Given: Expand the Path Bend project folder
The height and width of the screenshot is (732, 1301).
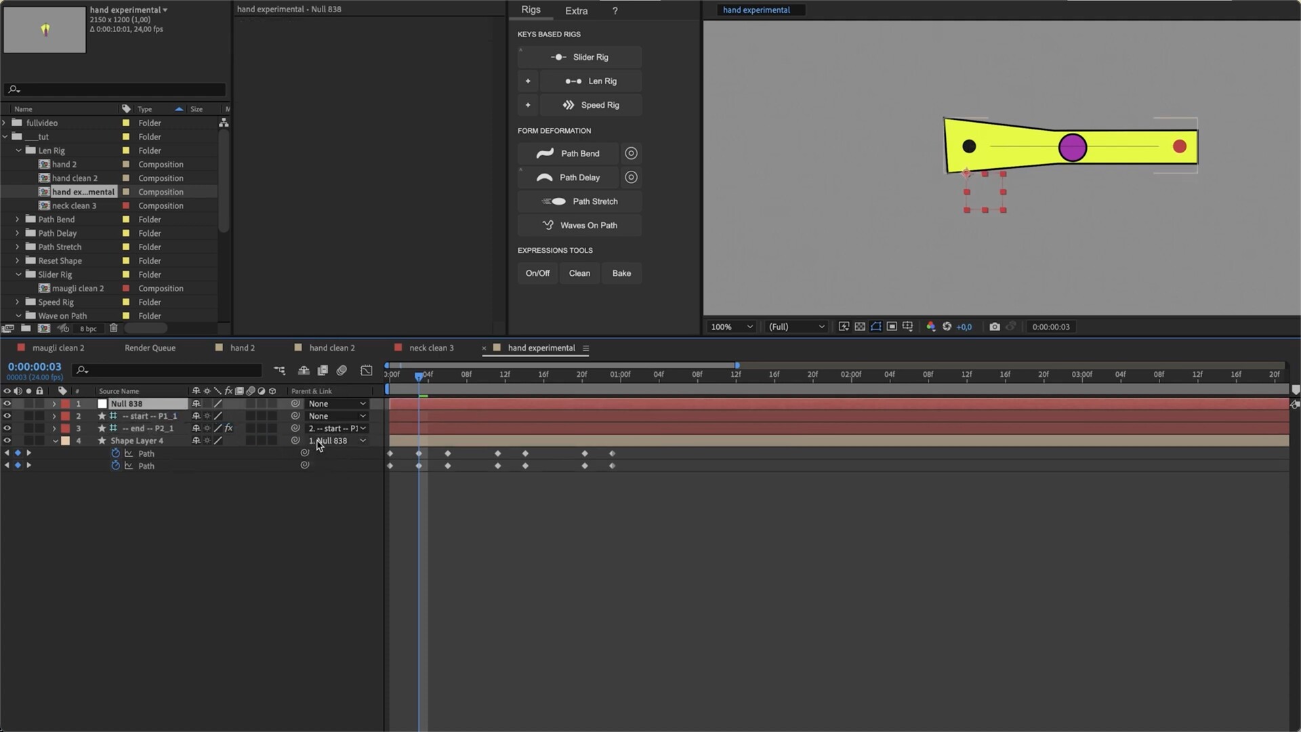Looking at the screenshot, I should [x=18, y=220].
